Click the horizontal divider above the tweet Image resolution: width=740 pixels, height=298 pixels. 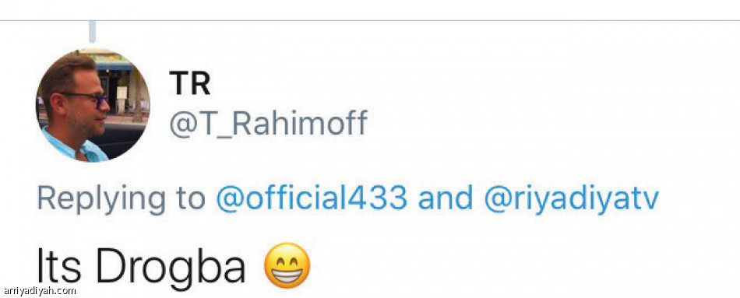coord(370,20)
